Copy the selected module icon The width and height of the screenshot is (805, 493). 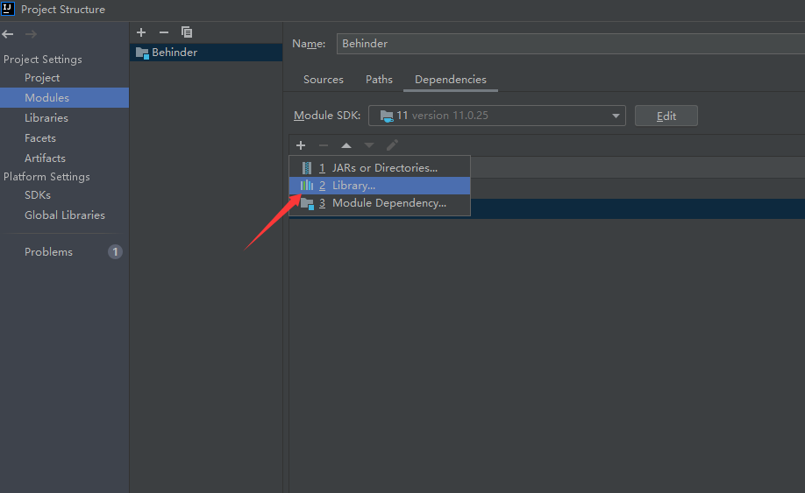tap(186, 32)
